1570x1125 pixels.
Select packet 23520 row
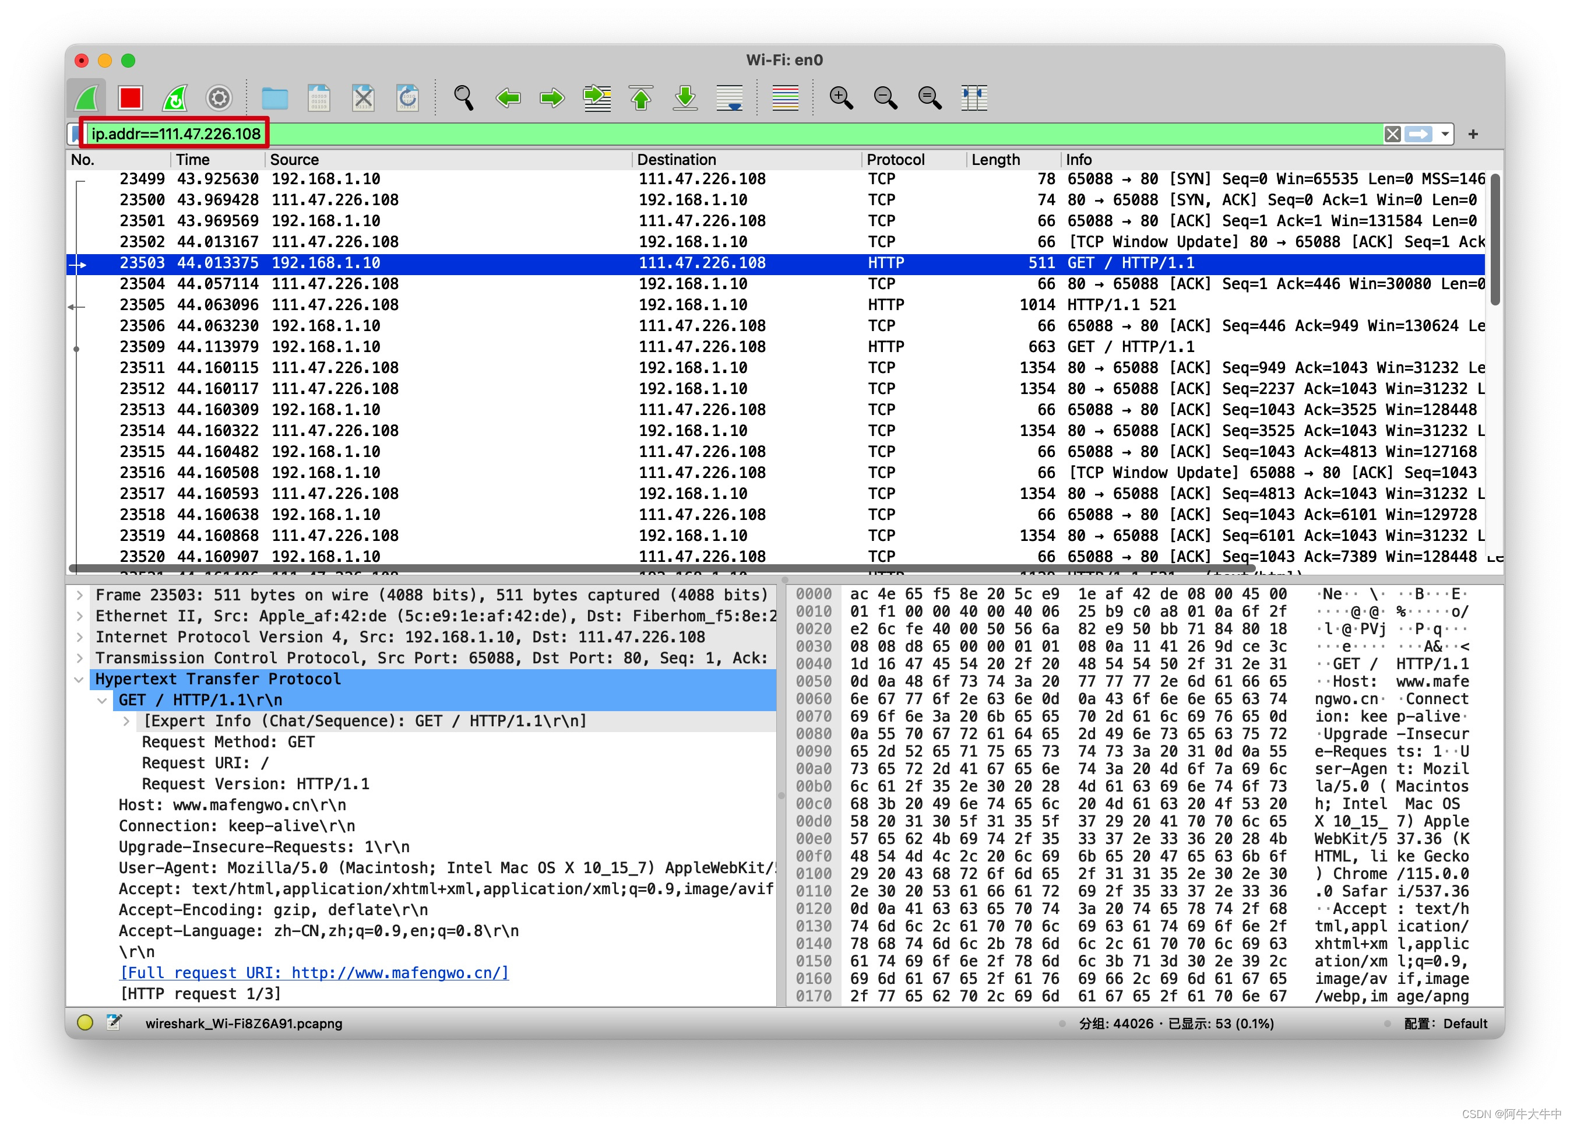(x=775, y=557)
